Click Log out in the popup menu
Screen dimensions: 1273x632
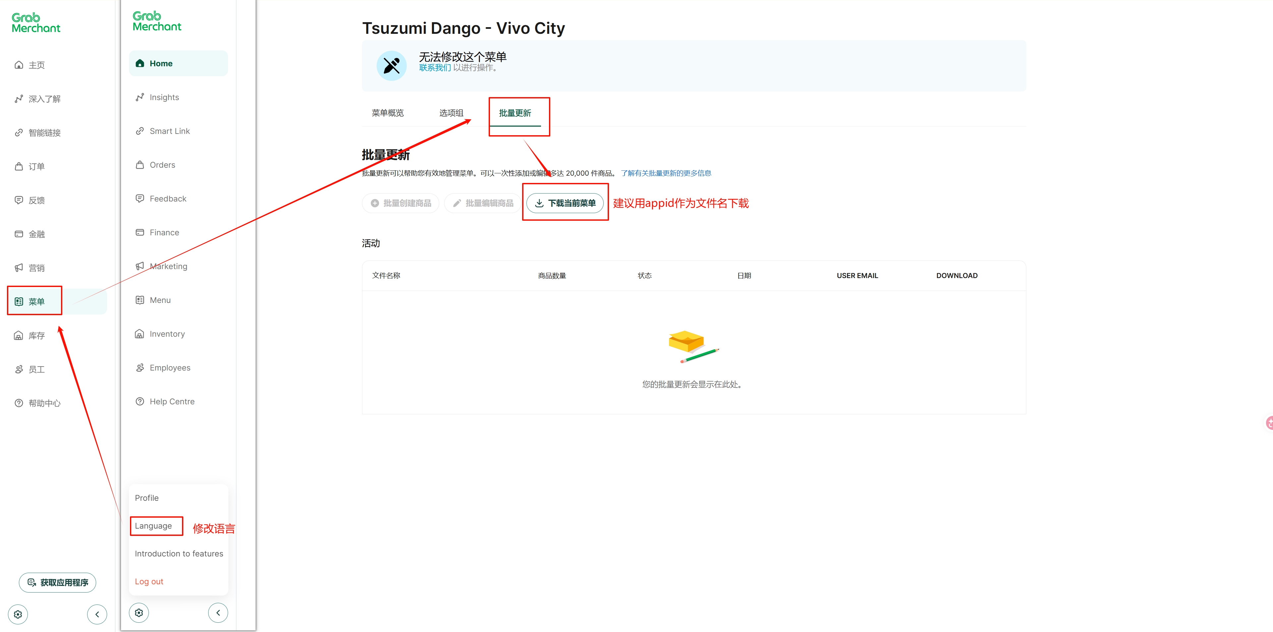[x=149, y=582]
